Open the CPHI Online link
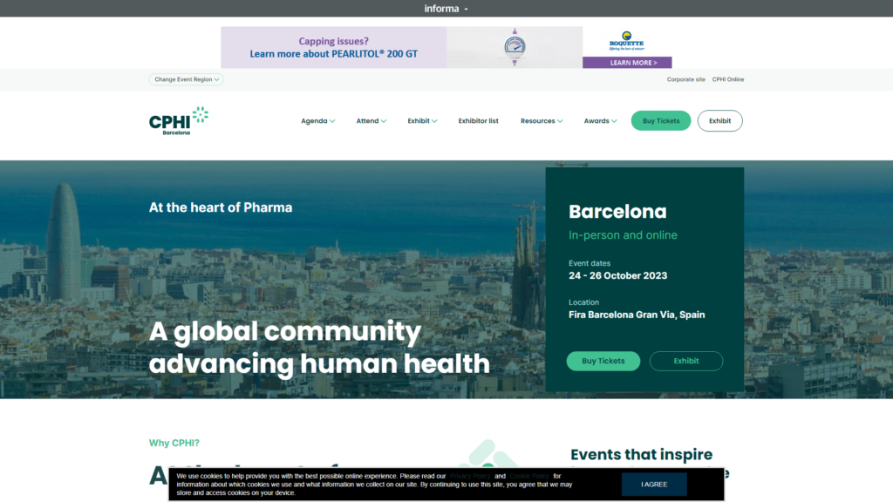Viewport: 893px width, 502px height. tap(728, 79)
